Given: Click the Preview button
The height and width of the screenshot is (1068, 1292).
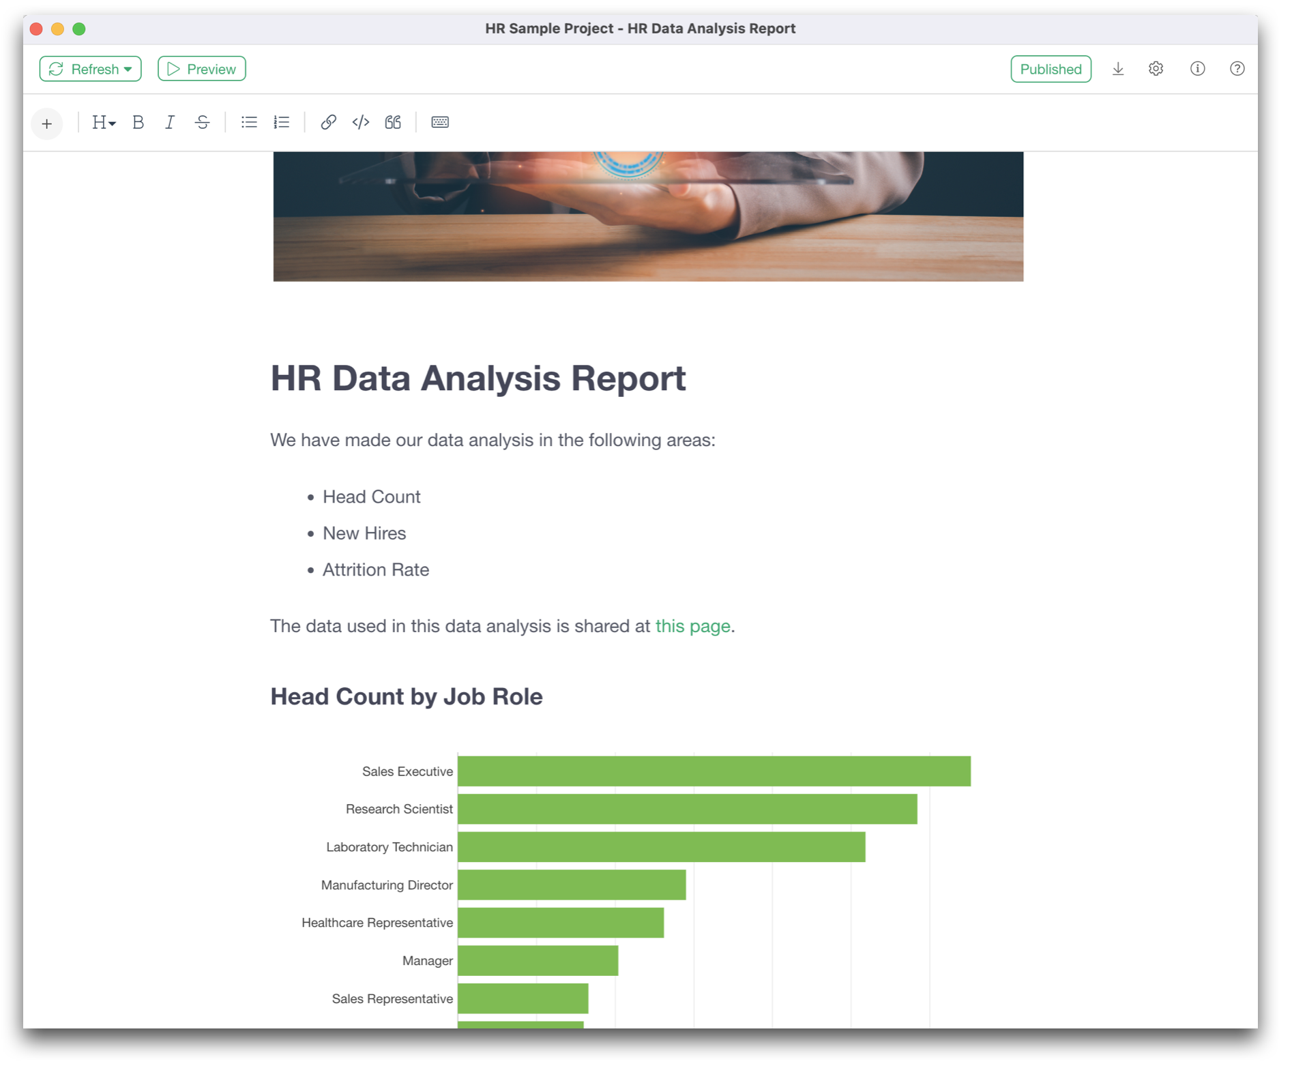Looking at the screenshot, I should 202,70.
